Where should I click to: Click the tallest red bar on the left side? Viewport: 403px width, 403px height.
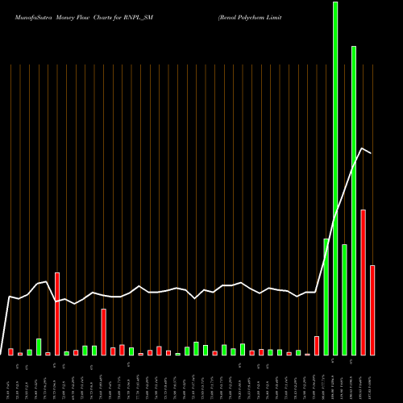tap(57, 314)
